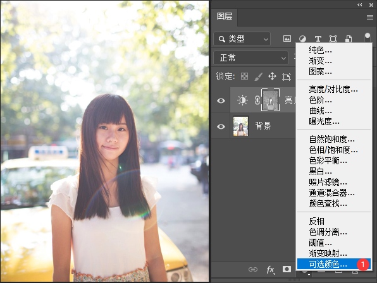The height and width of the screenshot is (283, 377).
Task: Toggle the layer filtering on/off switch
Action: click(368, 38)
